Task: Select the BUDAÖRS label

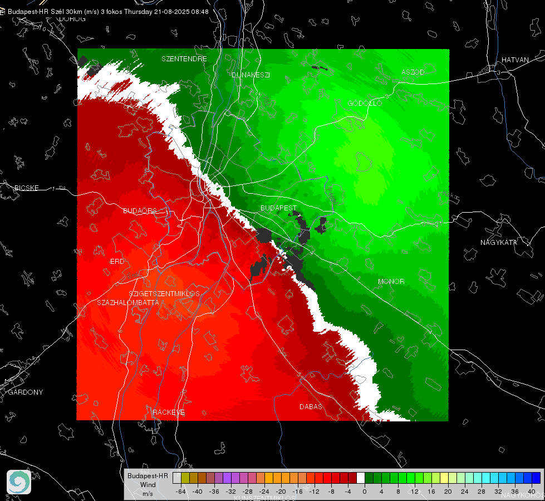Action: click(140, 210)
